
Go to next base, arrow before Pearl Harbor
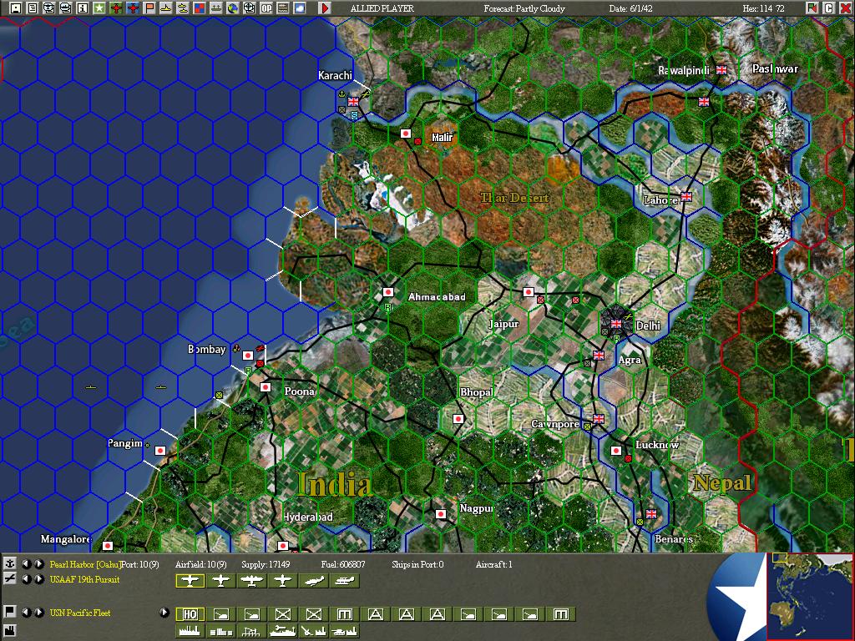pos(38,563)
